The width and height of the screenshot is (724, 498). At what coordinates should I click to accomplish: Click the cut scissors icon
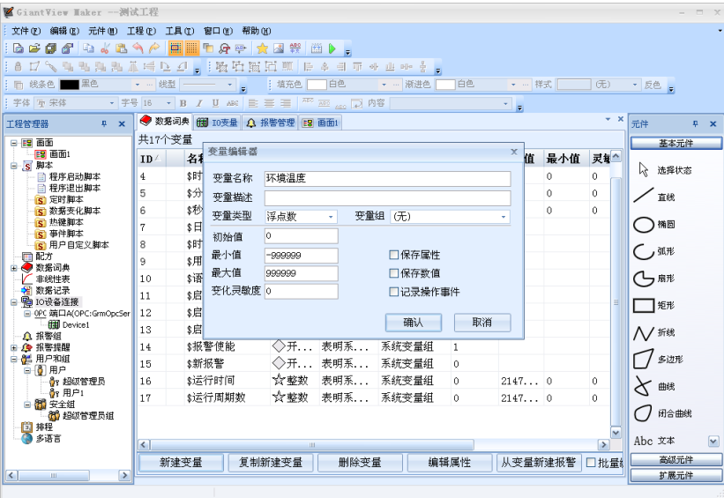click(x=105, y=48)
